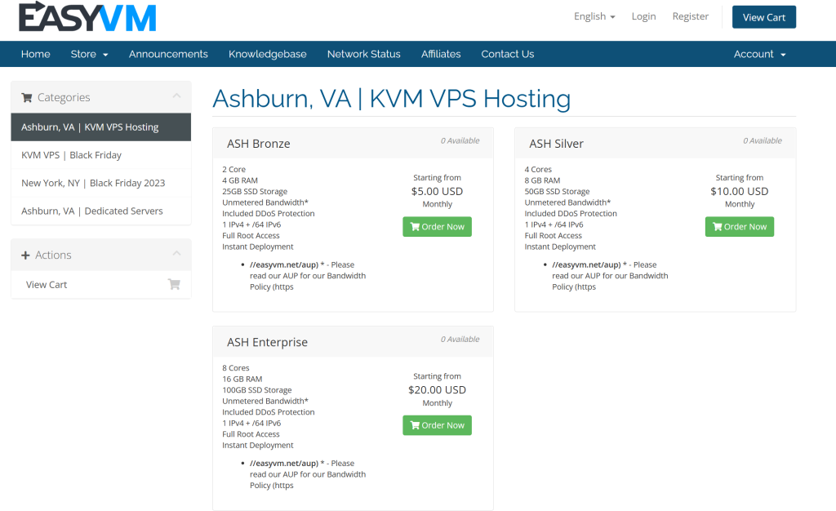Image resolution: width=836 pixels, height=511 pixels.
Task: Go to Home in navigation bar
Action: 36,54
